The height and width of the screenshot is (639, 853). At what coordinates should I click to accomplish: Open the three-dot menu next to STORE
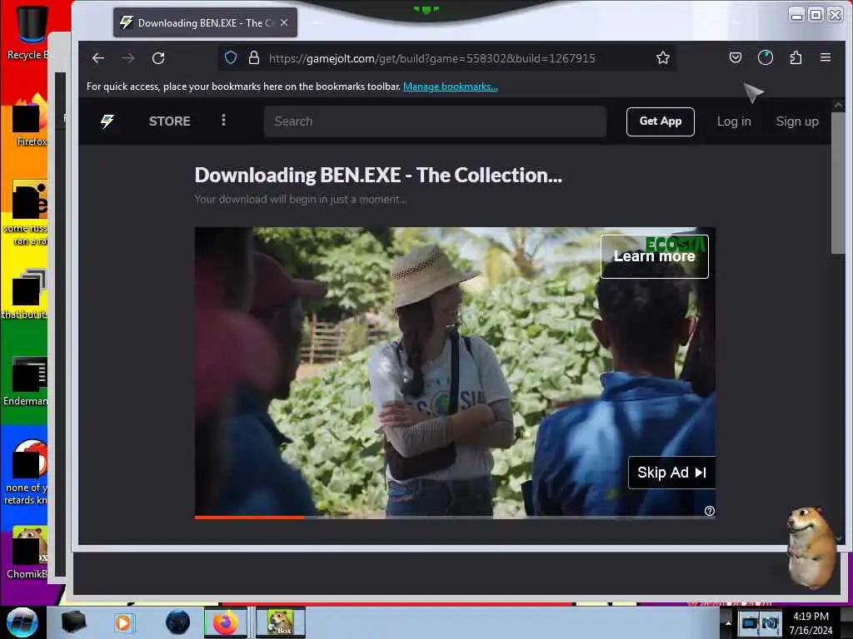click(x=223, y=120)
